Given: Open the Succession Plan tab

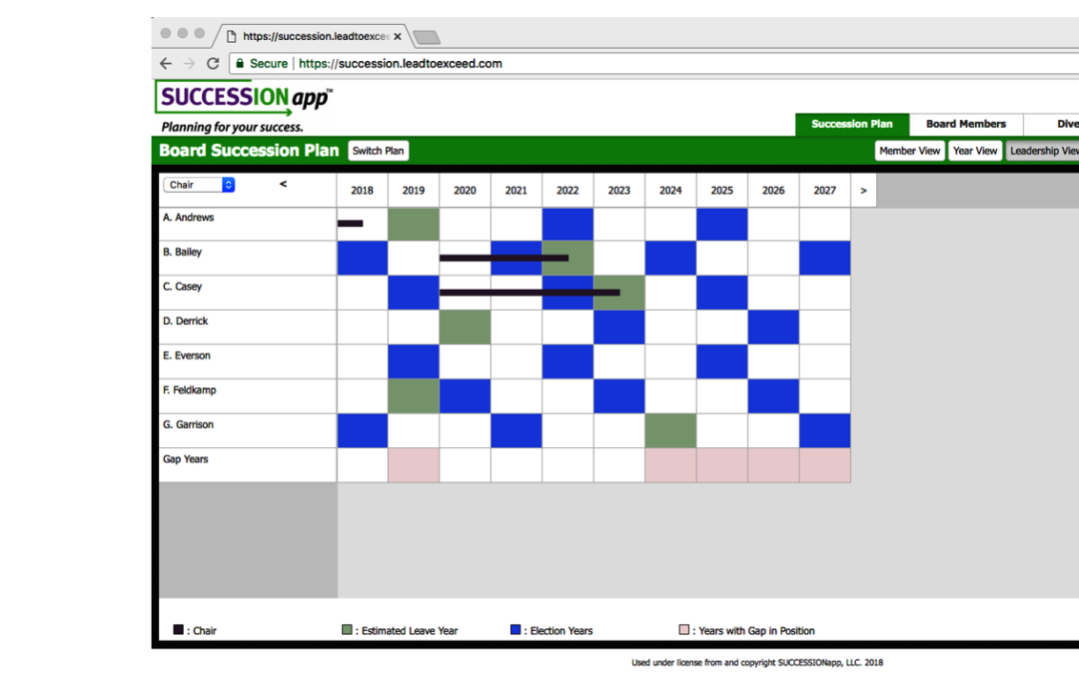Looking at the screenshot, I should pos(852,125).
